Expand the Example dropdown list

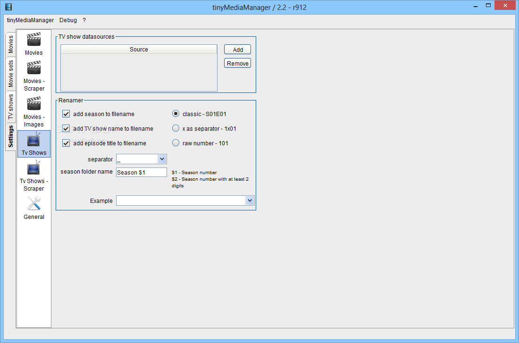coord(250,201)
